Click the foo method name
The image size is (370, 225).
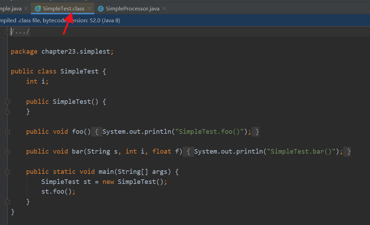click(77, 132)
